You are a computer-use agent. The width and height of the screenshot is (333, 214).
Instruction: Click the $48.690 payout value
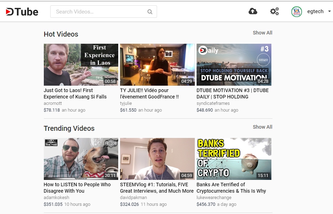tap(204, 110)
